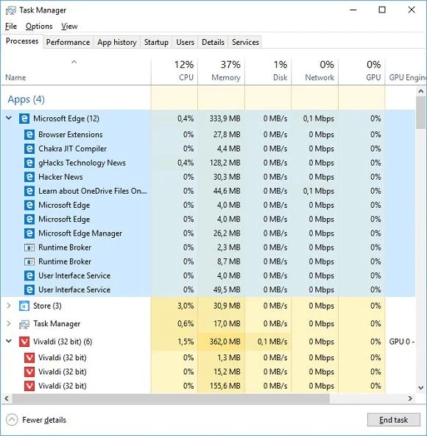Click the User Interface Service 4,0 MB icon
The height and width of the screenshot is (436, 427).
[29, 276]
